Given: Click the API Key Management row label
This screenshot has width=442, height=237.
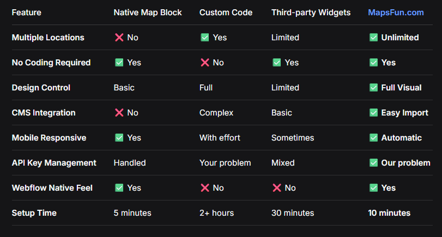Looking at the screenshot, I should coord(54,163).
